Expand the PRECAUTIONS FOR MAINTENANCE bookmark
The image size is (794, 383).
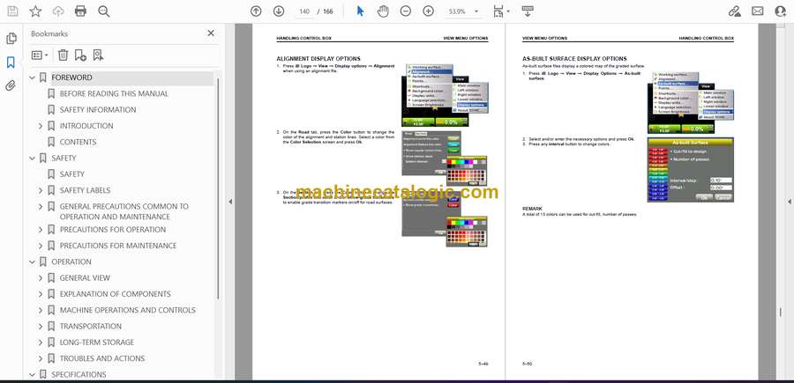(x=41, y=246)
